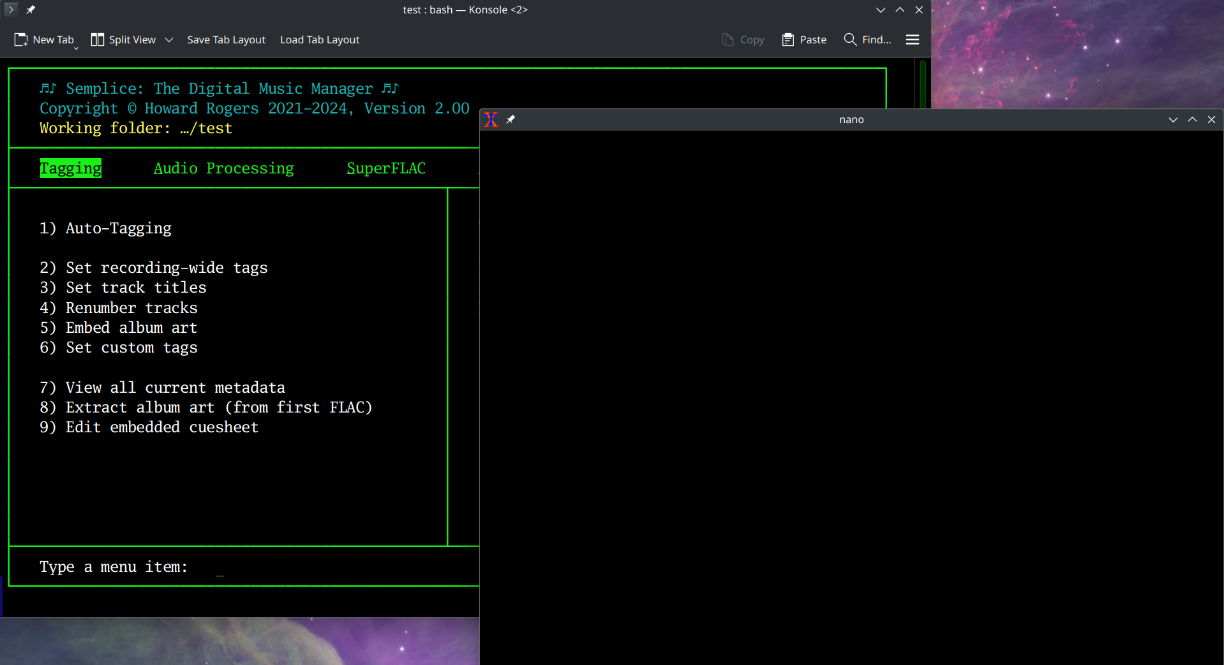
Task: Click the xterm icon on the nano window
Action: 491,119
